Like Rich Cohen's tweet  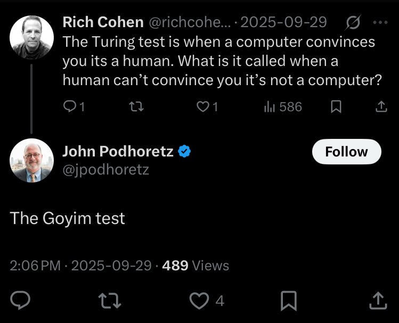pos(203,107)
